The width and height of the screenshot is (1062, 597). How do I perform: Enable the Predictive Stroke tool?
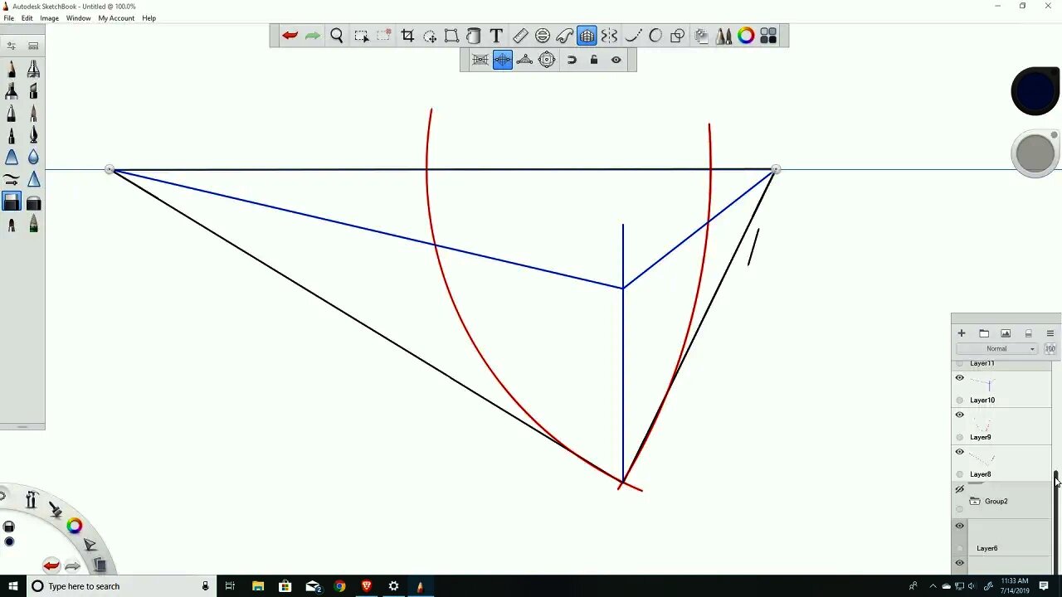[655, 36]
